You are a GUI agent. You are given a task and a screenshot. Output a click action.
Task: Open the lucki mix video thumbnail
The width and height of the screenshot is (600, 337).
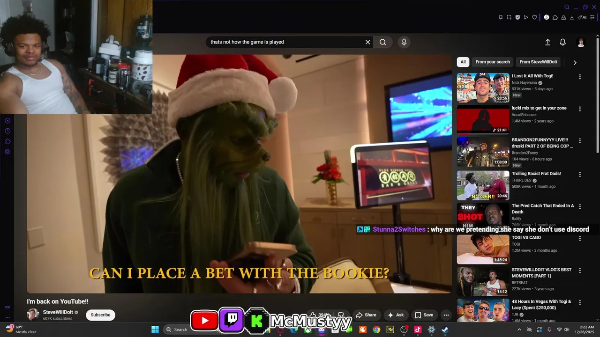click(483, 119)
